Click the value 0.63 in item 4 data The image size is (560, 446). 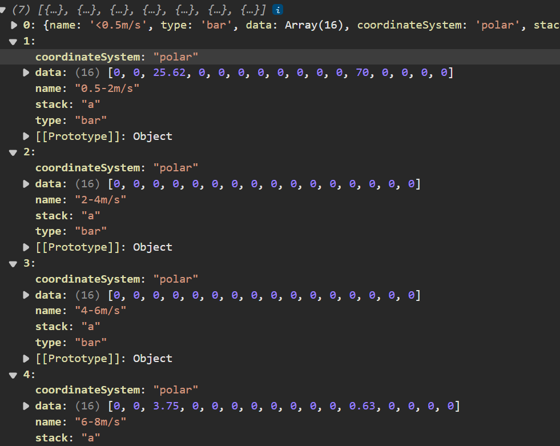click(362, 406)
